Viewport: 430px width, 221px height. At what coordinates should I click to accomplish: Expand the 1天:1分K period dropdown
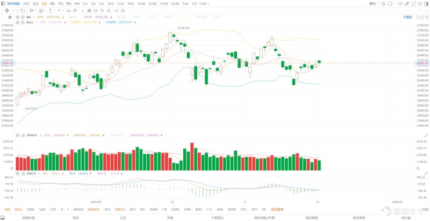coord(200,4)
